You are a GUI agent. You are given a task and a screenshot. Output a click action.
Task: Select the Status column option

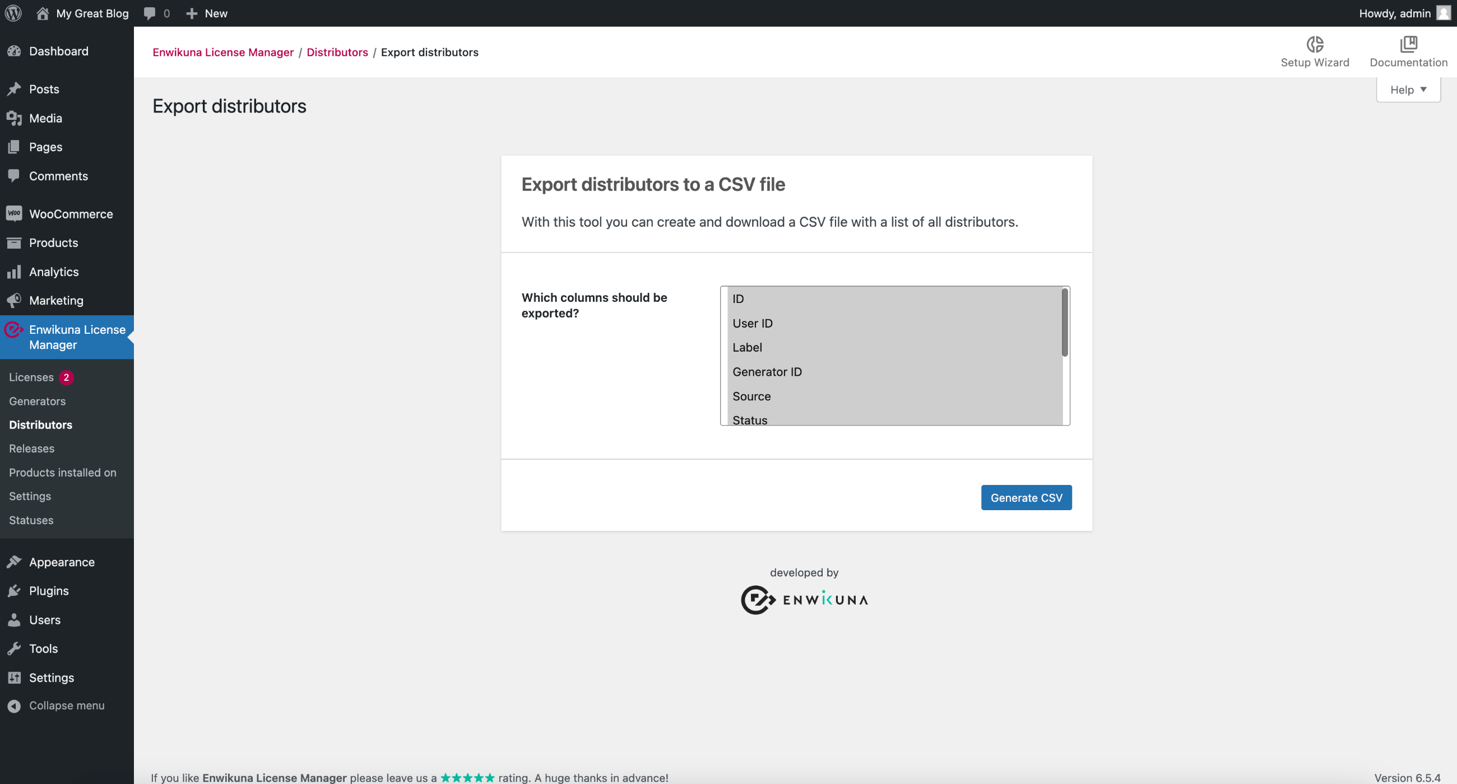[x=750, y=419]
